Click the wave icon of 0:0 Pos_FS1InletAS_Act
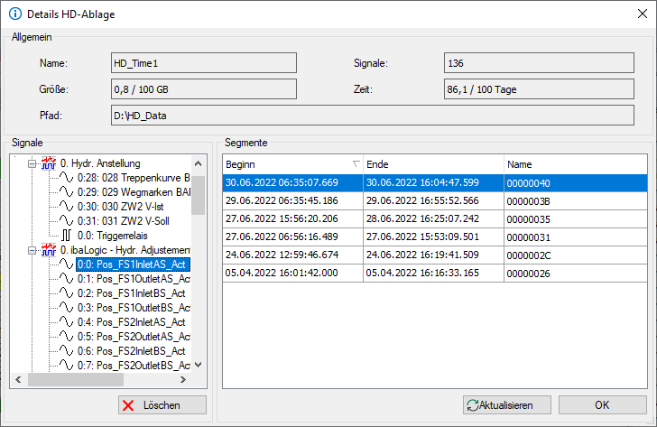 coord(66,265)
